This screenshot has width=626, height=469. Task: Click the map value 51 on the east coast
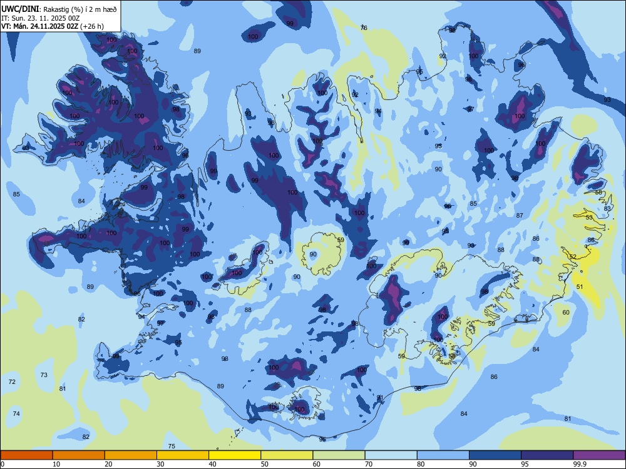tap(580, 287)
